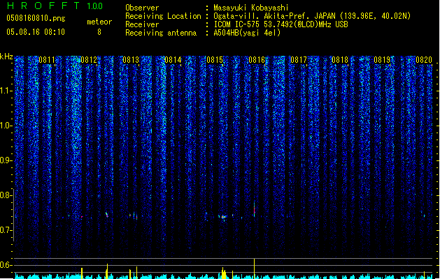Screen dimensions: 440x279
Task: Click the kHz axis unit label
Action: pos(6,56)
